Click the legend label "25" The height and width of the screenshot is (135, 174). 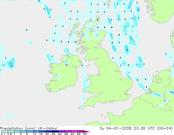click(x=53, y=134)
